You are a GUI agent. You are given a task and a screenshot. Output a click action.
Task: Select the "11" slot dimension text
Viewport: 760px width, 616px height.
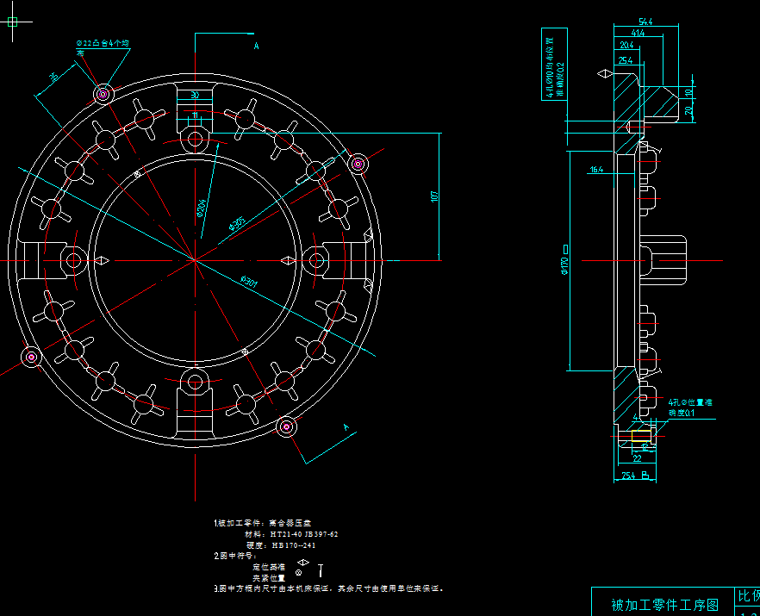click(195, 115)
